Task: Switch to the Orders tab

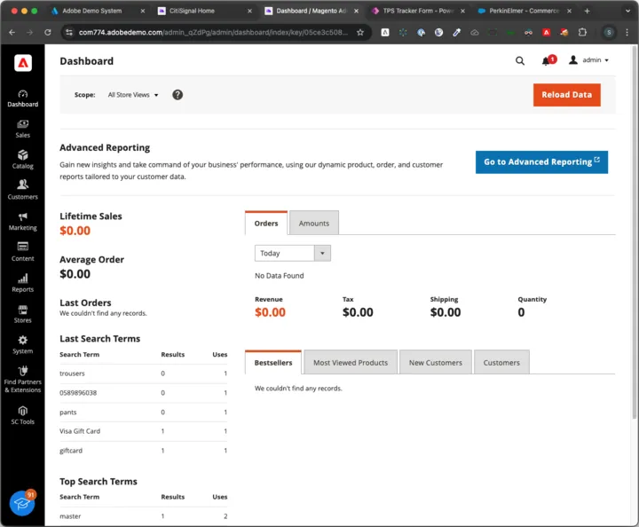Action: pyautogui.click(x=266, y=224)
